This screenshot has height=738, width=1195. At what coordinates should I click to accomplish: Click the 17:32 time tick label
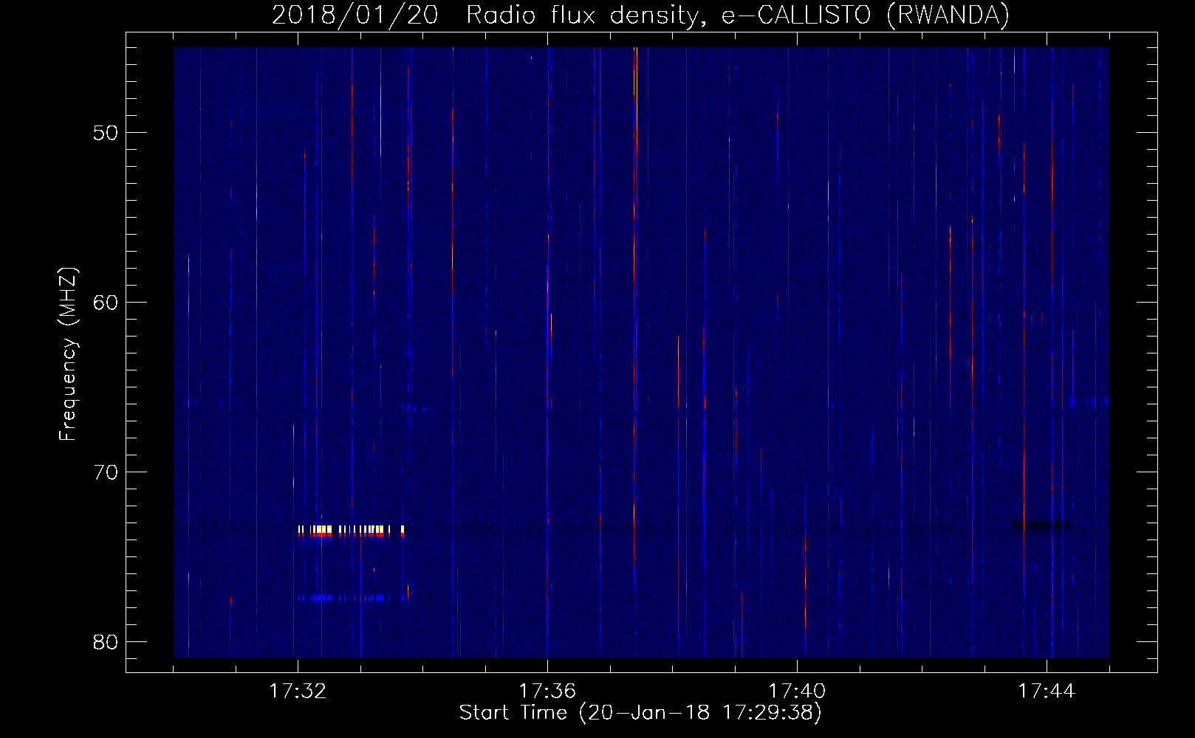coord(298,692)
